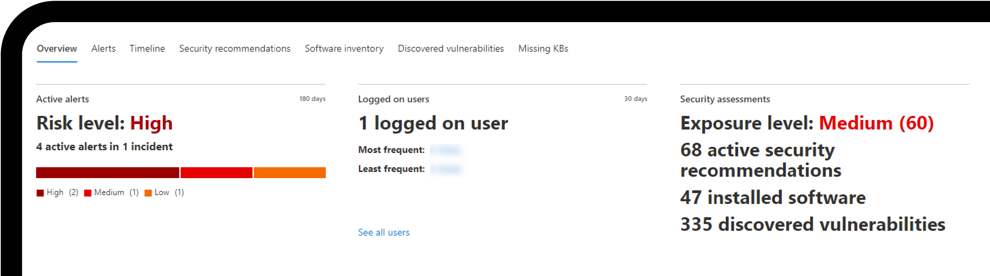This screenshot has height=276, width=990.
Task: Select the Overview tab
Action: [57, 48]
